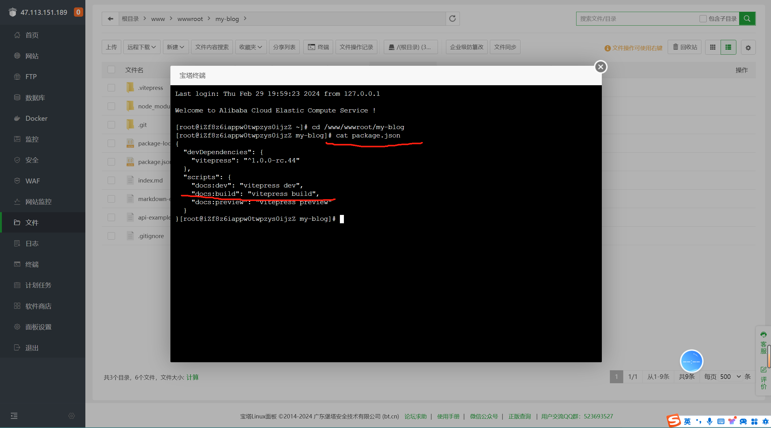
Task: Click 文件内容搜索 button
Action: 212,47
